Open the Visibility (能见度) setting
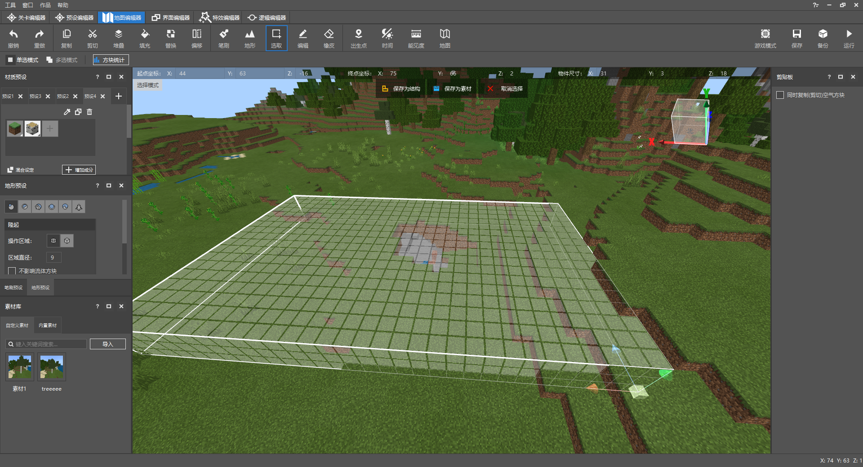The height and width of the screenshot is (467, 863). click(416, 38)
